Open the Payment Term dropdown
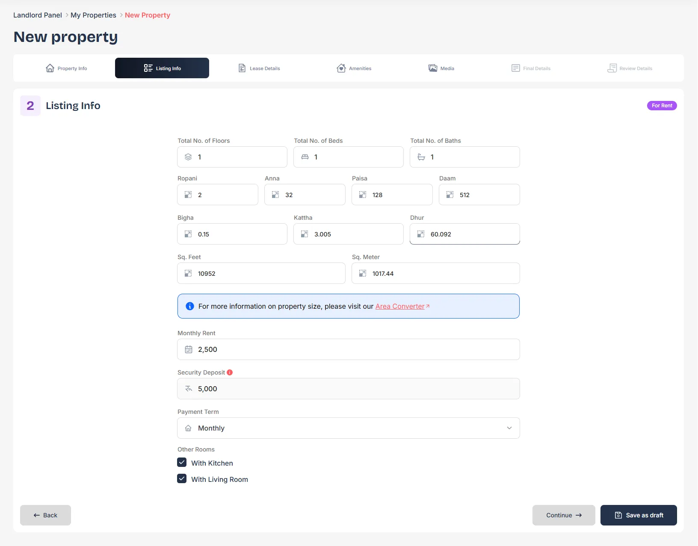Image resolution: width=698 pixels, height=546 pixels. click(349, 428)
